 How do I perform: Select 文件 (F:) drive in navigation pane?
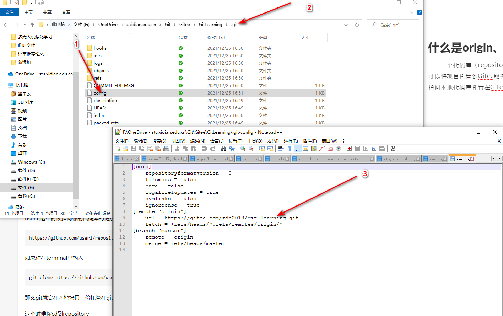point(26,188)
